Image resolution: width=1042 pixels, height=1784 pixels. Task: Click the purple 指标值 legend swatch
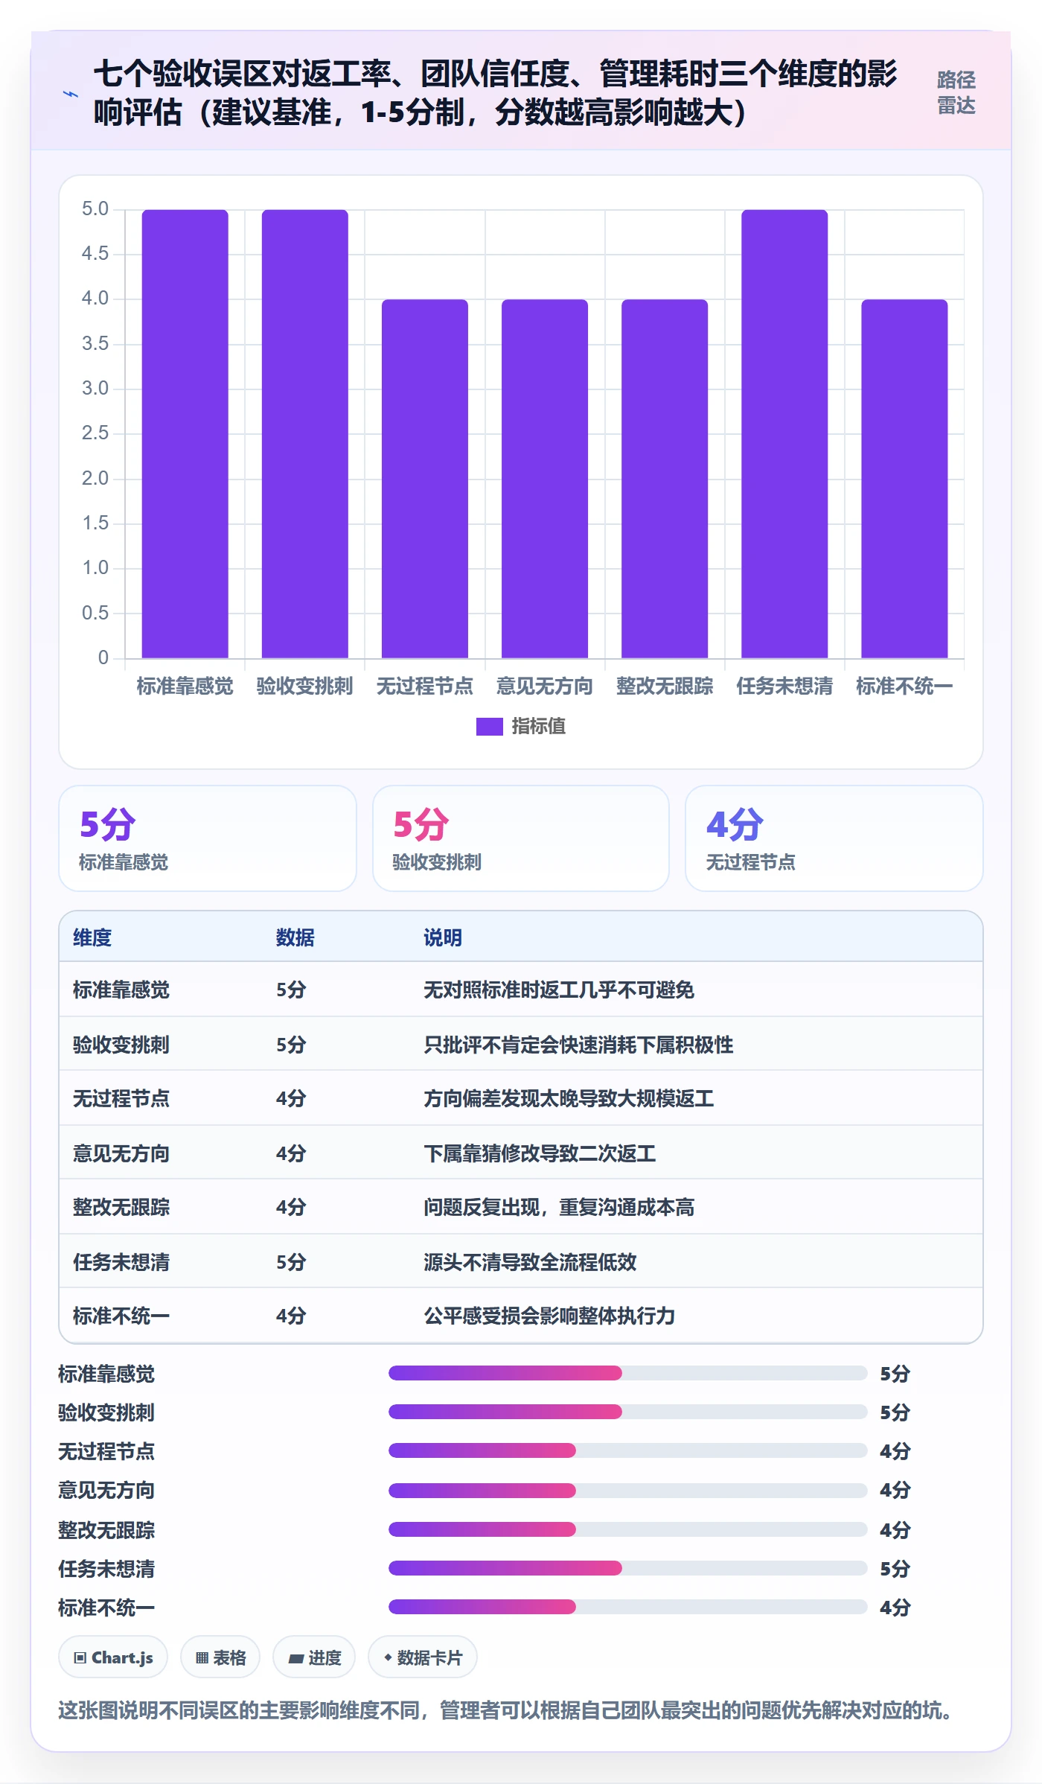coord(490,726)
